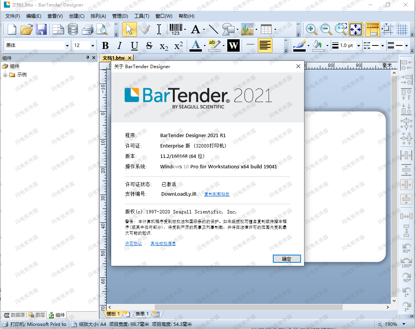Image resolution: width=416 pixels, height=329 pixels.
Task: Click the printer icon in the toolbar
Action: 88,29
